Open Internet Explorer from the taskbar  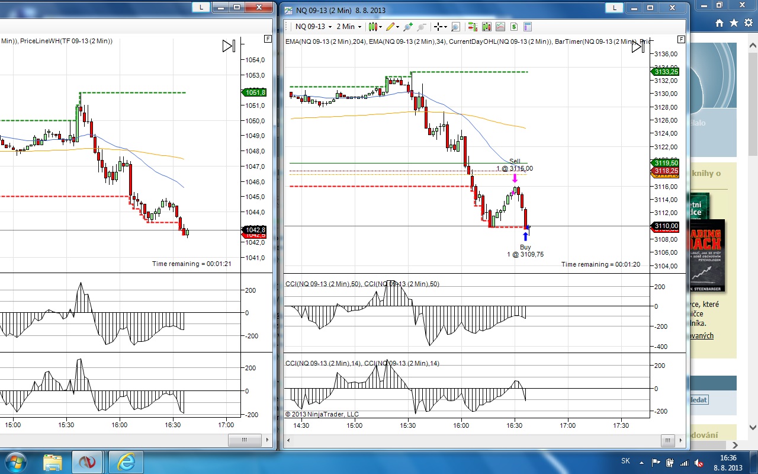point(126,462)
